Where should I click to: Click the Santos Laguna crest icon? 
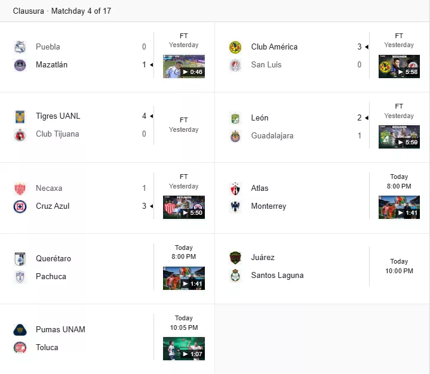[x=235, y=276]
